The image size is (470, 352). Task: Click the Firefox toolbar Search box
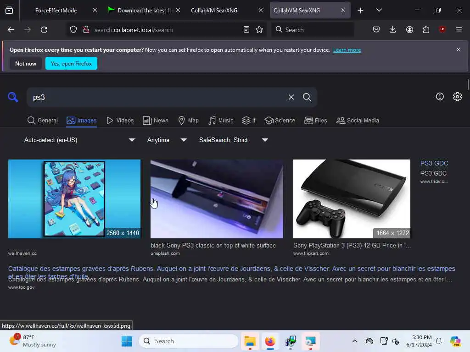click(x=313, y=30)
